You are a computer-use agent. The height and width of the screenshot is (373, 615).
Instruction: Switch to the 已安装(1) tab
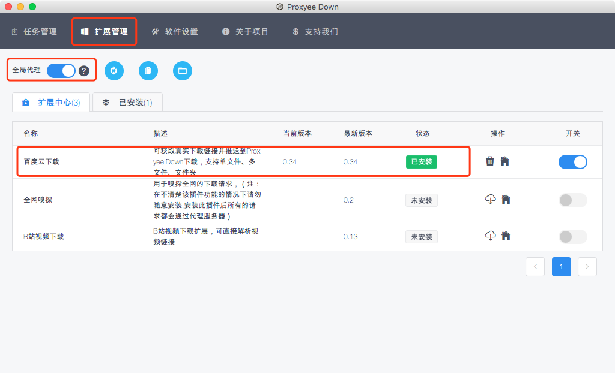(127, 103)
